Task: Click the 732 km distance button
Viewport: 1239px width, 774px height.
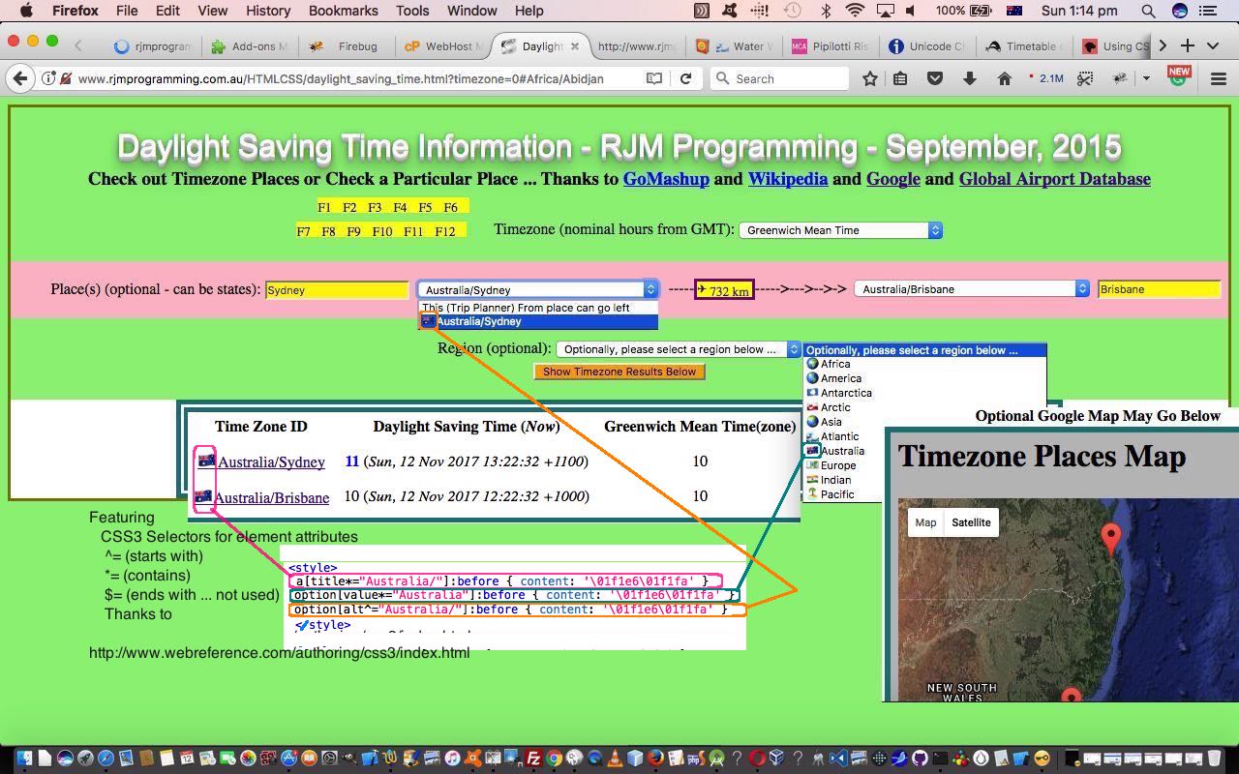Action: [724, 289]
